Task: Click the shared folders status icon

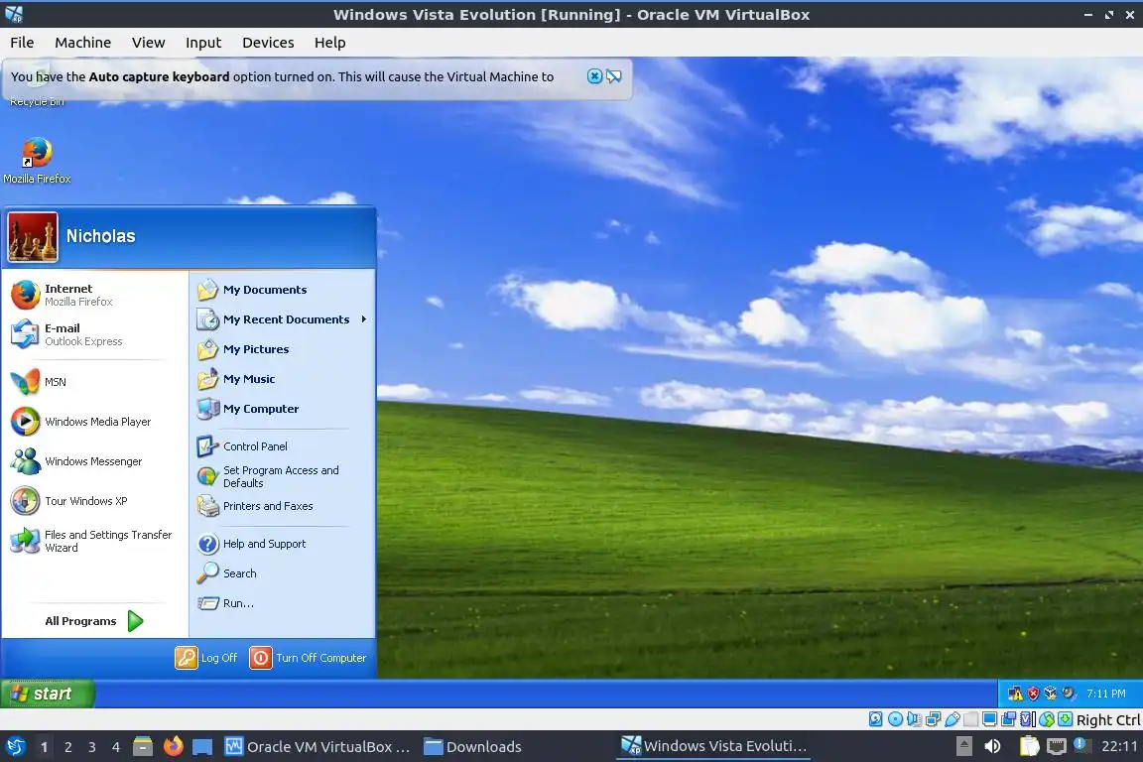Action: [x=971, y=719]
